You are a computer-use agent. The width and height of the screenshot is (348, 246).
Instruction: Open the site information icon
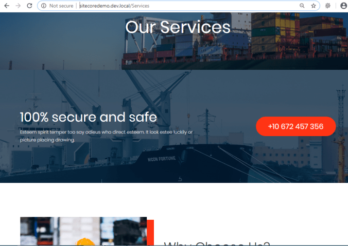pos(44,6)
